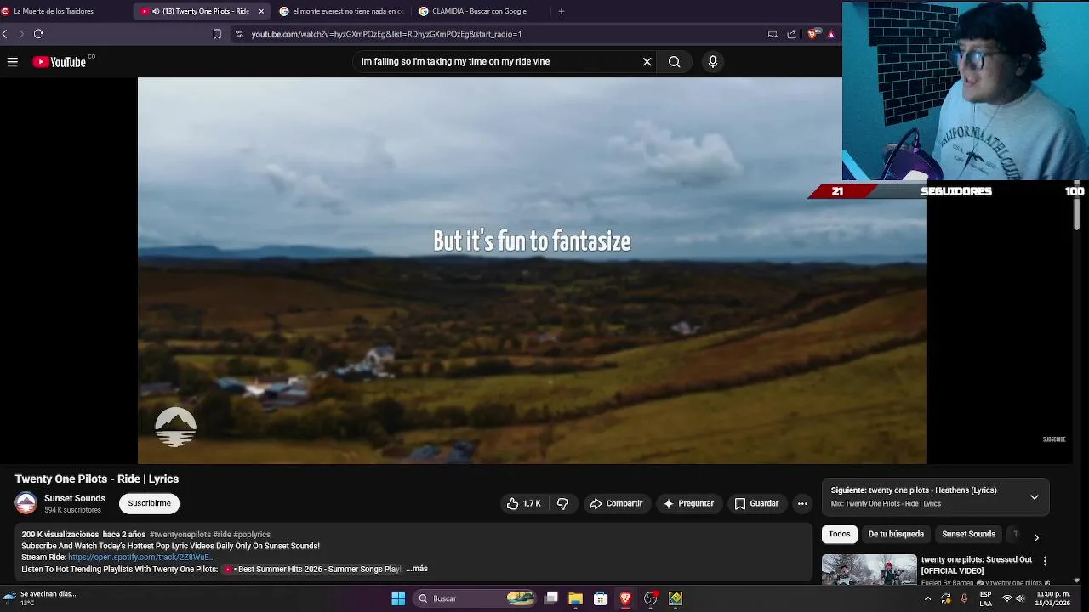Open OBS Studio taskbar icon
The width and height of the screenshot is (1089, 612).
coord(651,598)
